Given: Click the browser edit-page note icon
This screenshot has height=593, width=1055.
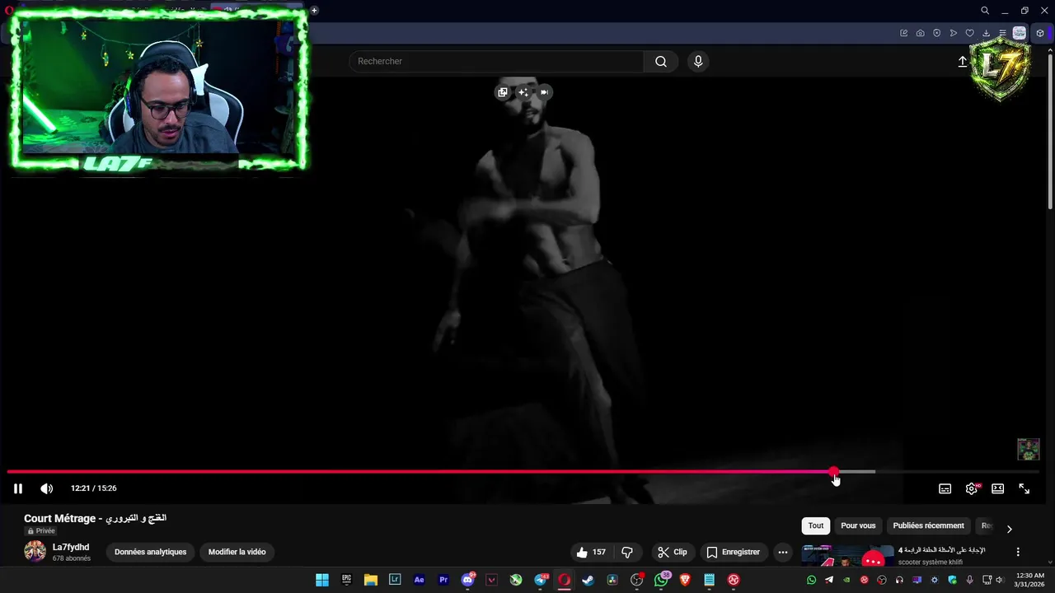Looking at the screenshot, I should [x=904, y=33].
